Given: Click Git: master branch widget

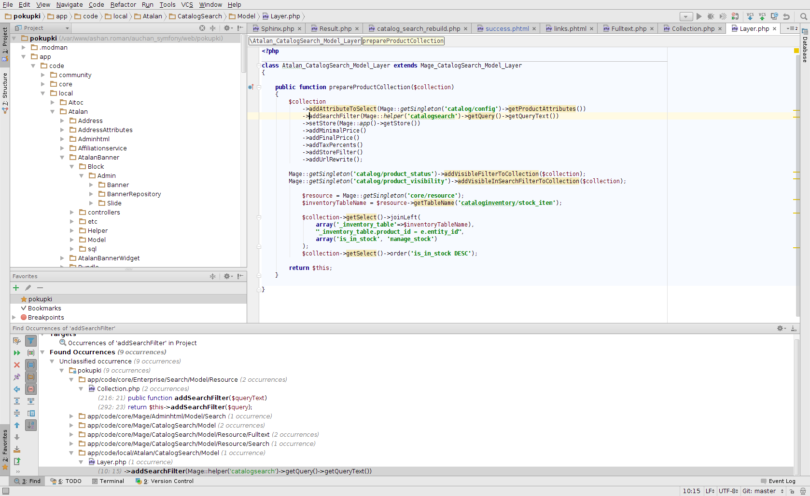Looking at the screenshot, I should coord(763,491).
